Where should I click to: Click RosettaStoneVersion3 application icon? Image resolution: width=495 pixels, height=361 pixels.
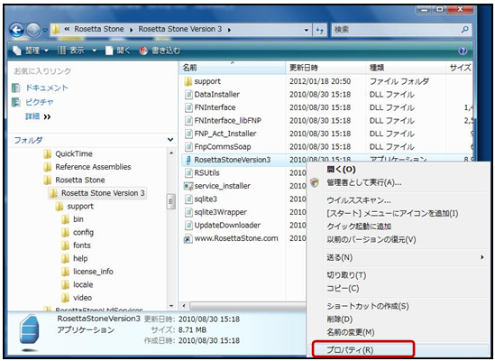(x=188, y=160)
